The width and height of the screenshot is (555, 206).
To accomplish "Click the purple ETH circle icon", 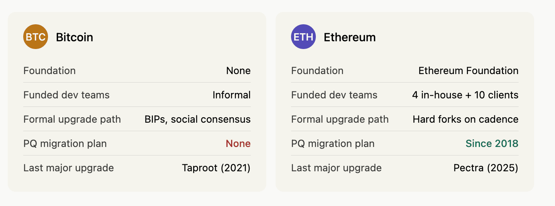I will [x=303, y=37].
